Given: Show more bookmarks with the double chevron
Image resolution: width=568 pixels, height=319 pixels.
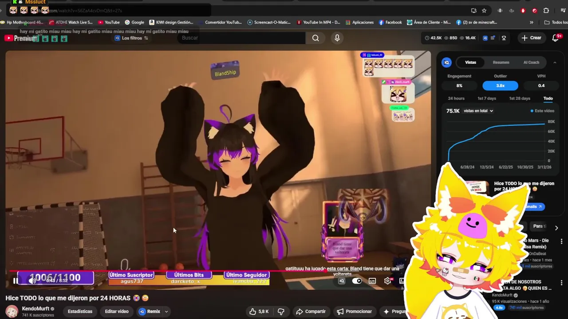Looking at the screenshot, I should click(x=532, y=22).
